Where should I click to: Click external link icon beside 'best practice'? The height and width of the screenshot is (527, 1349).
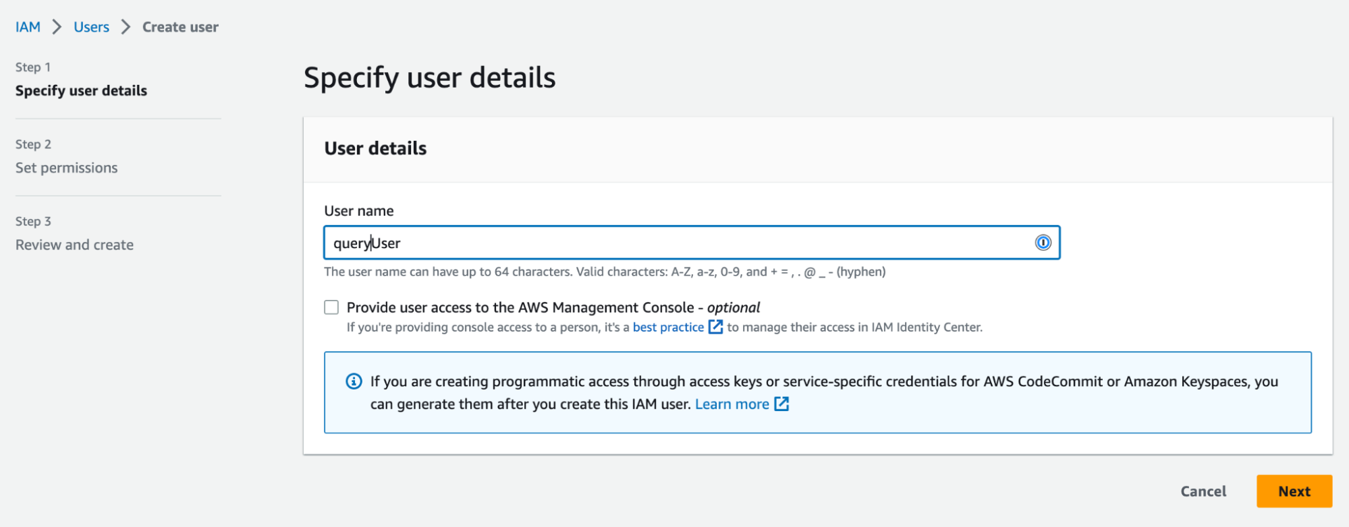(x=715, y=327)
